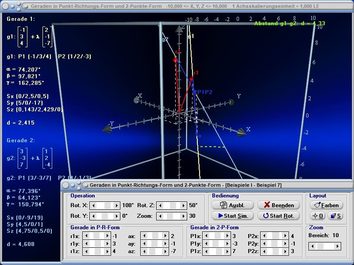The image size is (354, 265).
Task: Click the d = 4,608 value
Action: pos(21,244)
